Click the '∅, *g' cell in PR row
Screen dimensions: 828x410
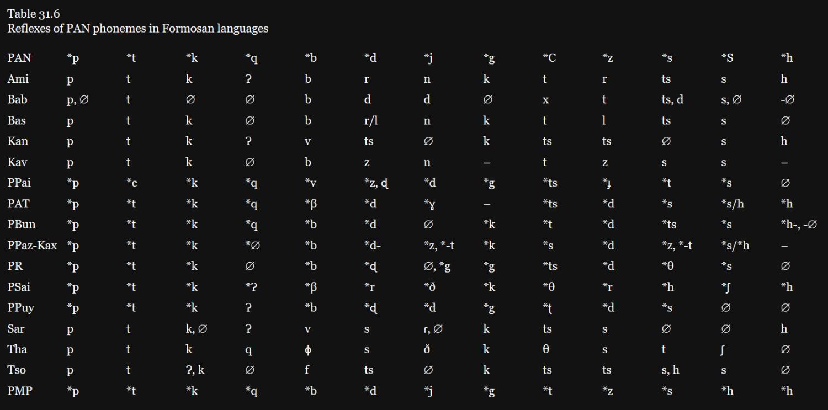coord(436,266)
